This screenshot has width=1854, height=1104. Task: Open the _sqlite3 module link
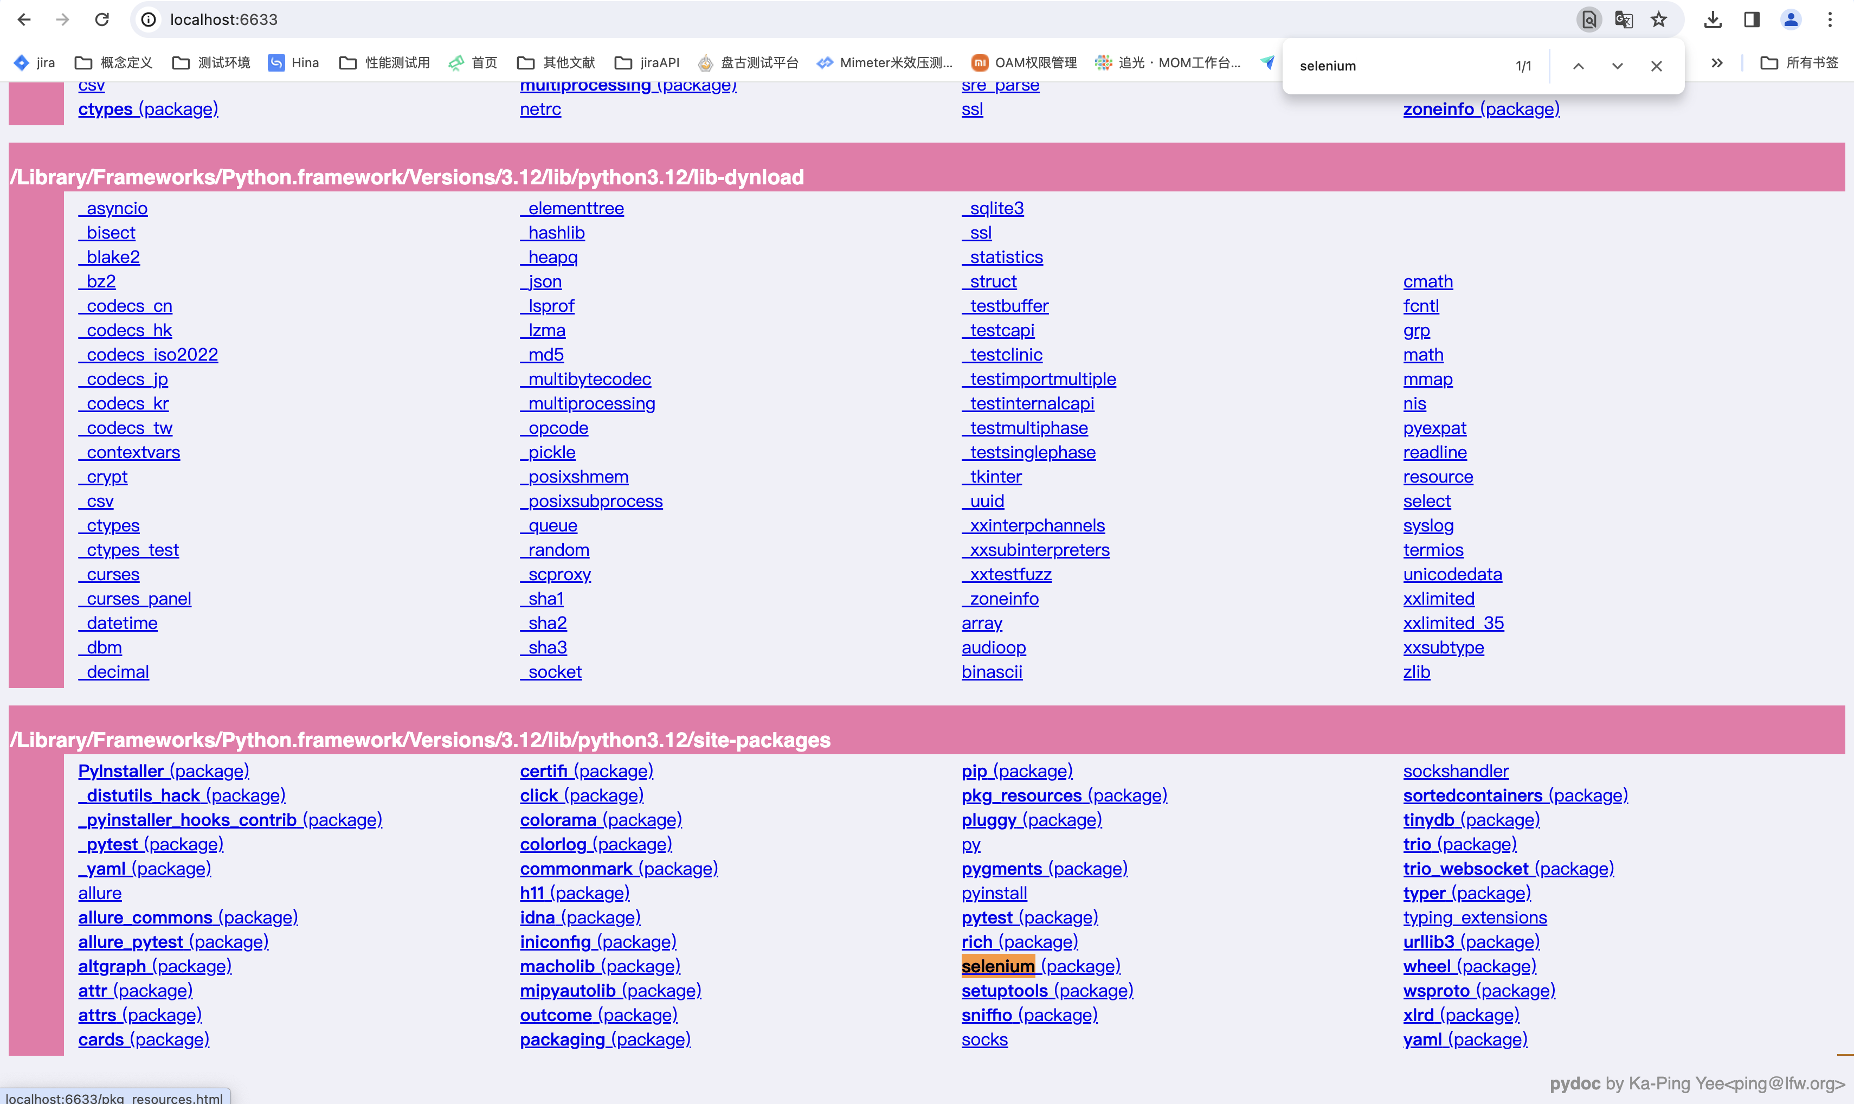point(993,208)
